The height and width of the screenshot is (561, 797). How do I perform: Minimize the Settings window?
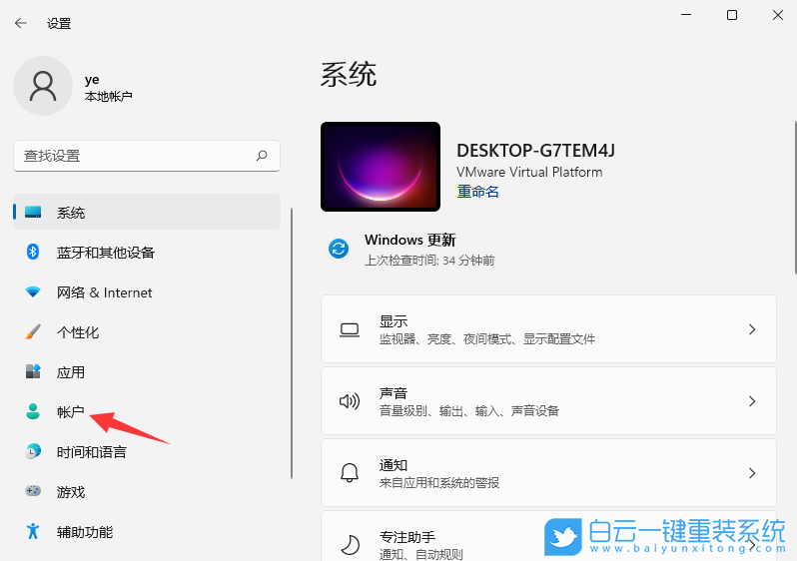coord(686,15)
